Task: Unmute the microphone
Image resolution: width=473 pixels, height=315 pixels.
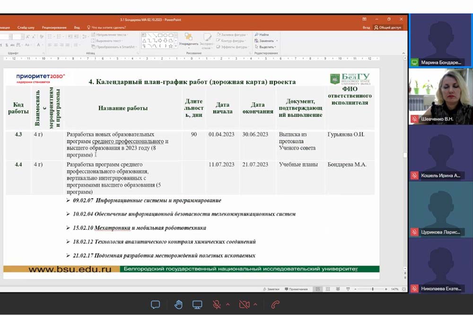Action: (x=217, y=305)
